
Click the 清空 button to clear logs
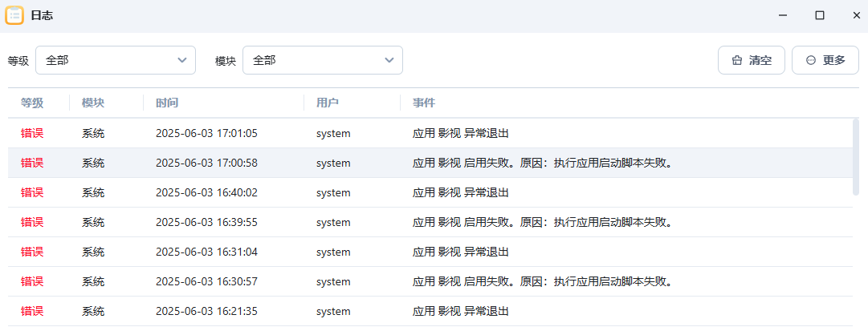coord(752,60)
